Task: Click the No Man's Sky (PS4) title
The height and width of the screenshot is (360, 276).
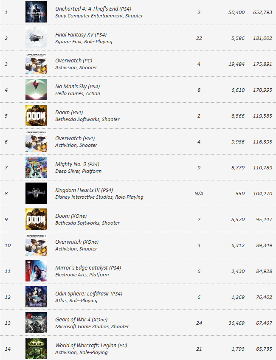Action: click(78, 87)
